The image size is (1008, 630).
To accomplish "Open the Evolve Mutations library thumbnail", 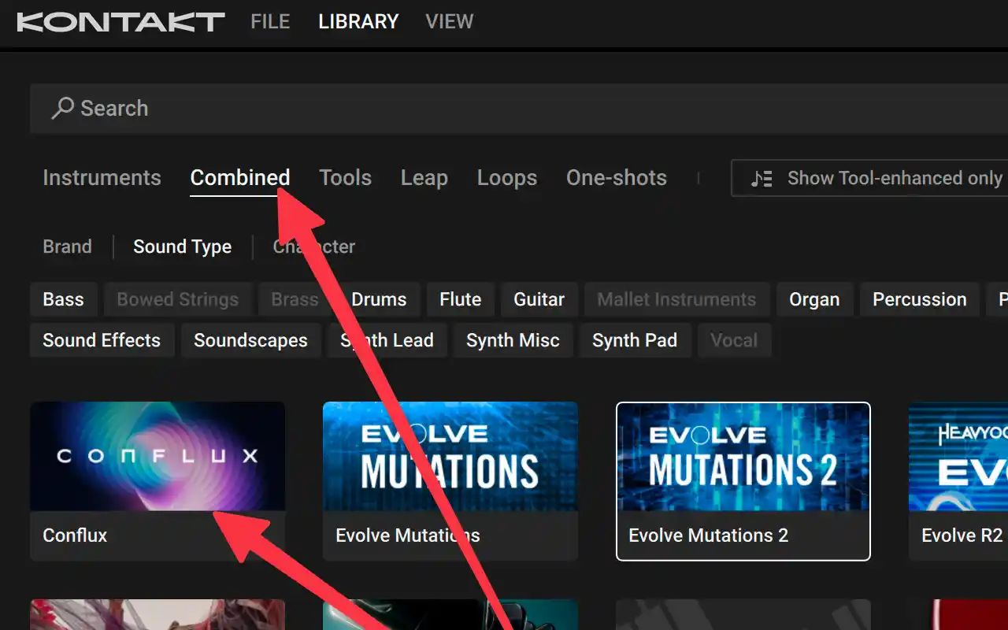I will tap(450, 456).
